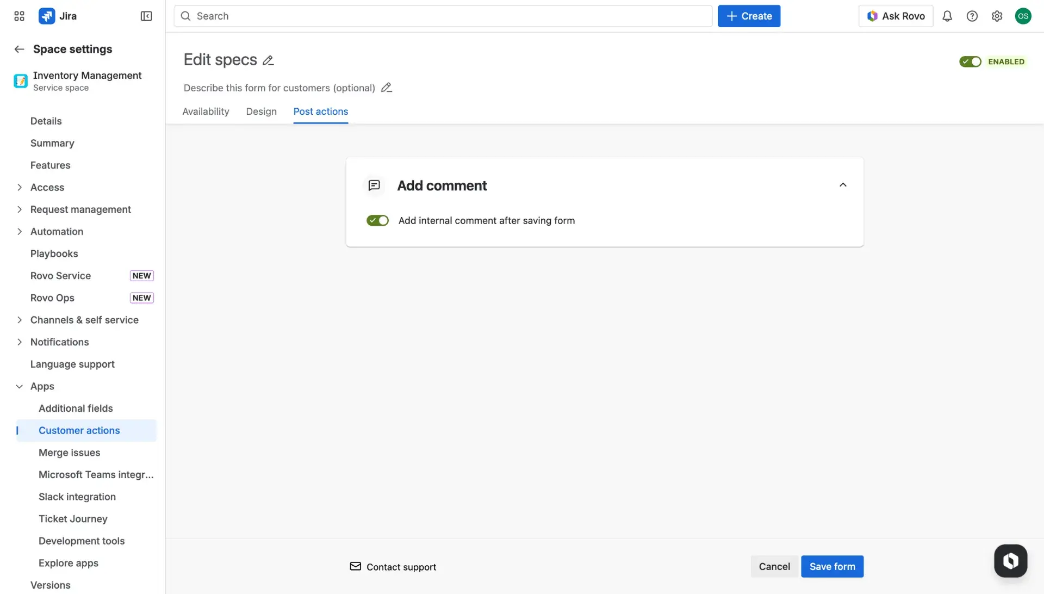Open notifications bell

pyautogui.click(x=947, y=16)
